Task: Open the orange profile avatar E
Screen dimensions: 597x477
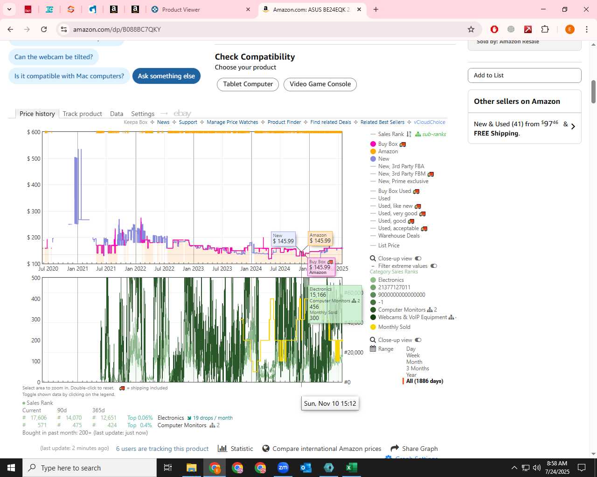Action: click(569, 29)
